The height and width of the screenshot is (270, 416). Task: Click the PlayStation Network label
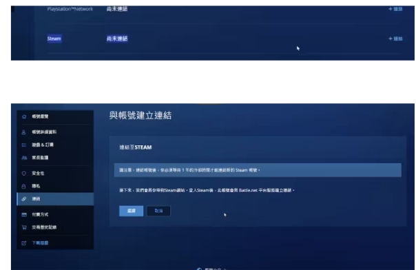(70, 9)
